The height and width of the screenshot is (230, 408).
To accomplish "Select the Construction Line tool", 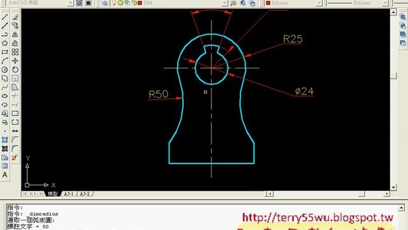I will (4, 26).
